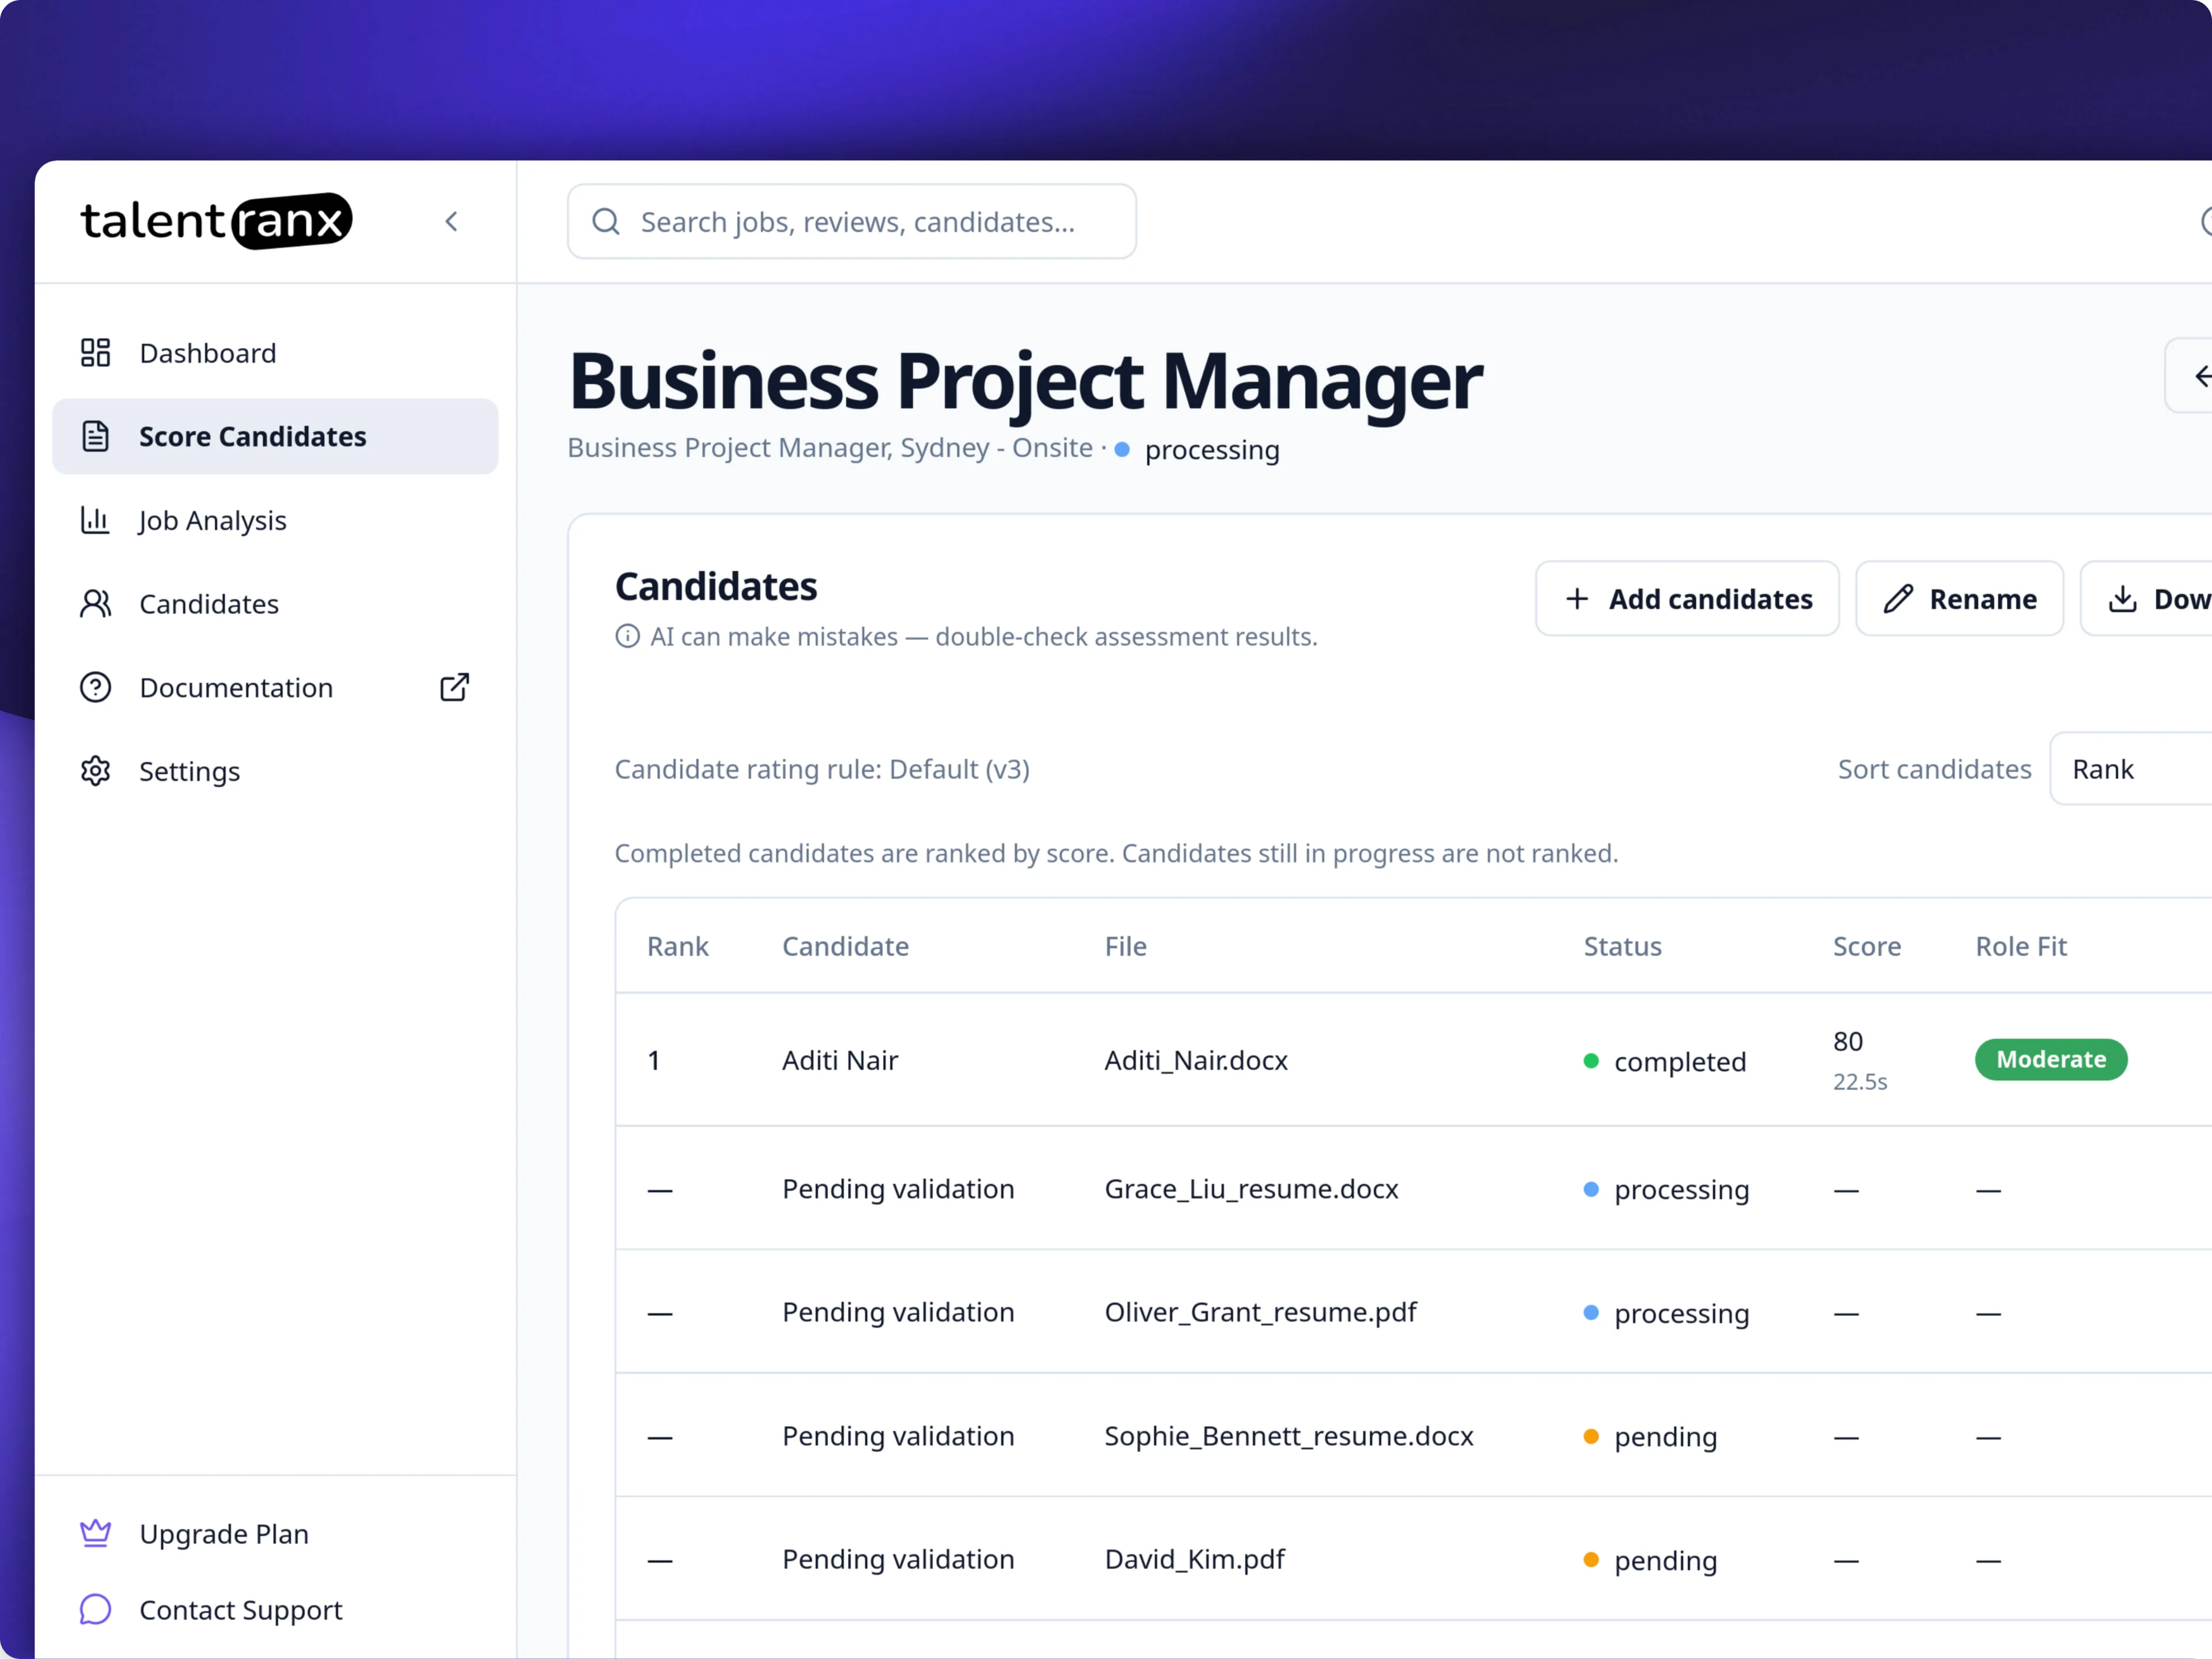Click Add candidates button
The image size is (2212, 1659).
(x=1687, y=599)
